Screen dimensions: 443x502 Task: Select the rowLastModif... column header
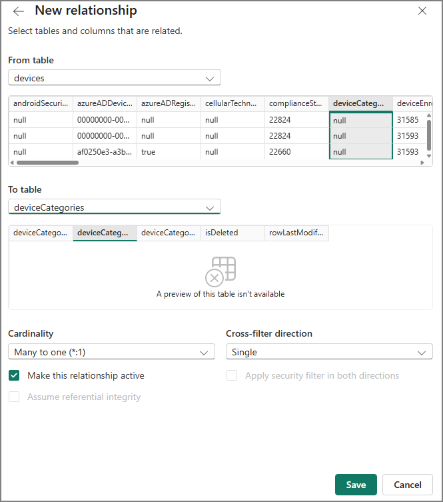click(x=297, y=233)
